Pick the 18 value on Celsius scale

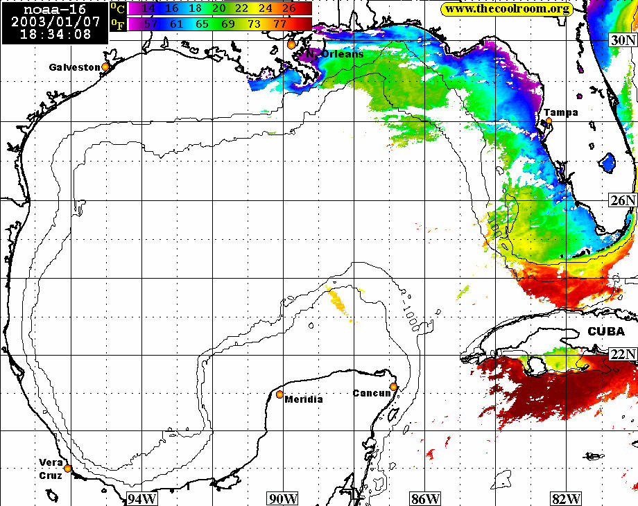(195, 8)
